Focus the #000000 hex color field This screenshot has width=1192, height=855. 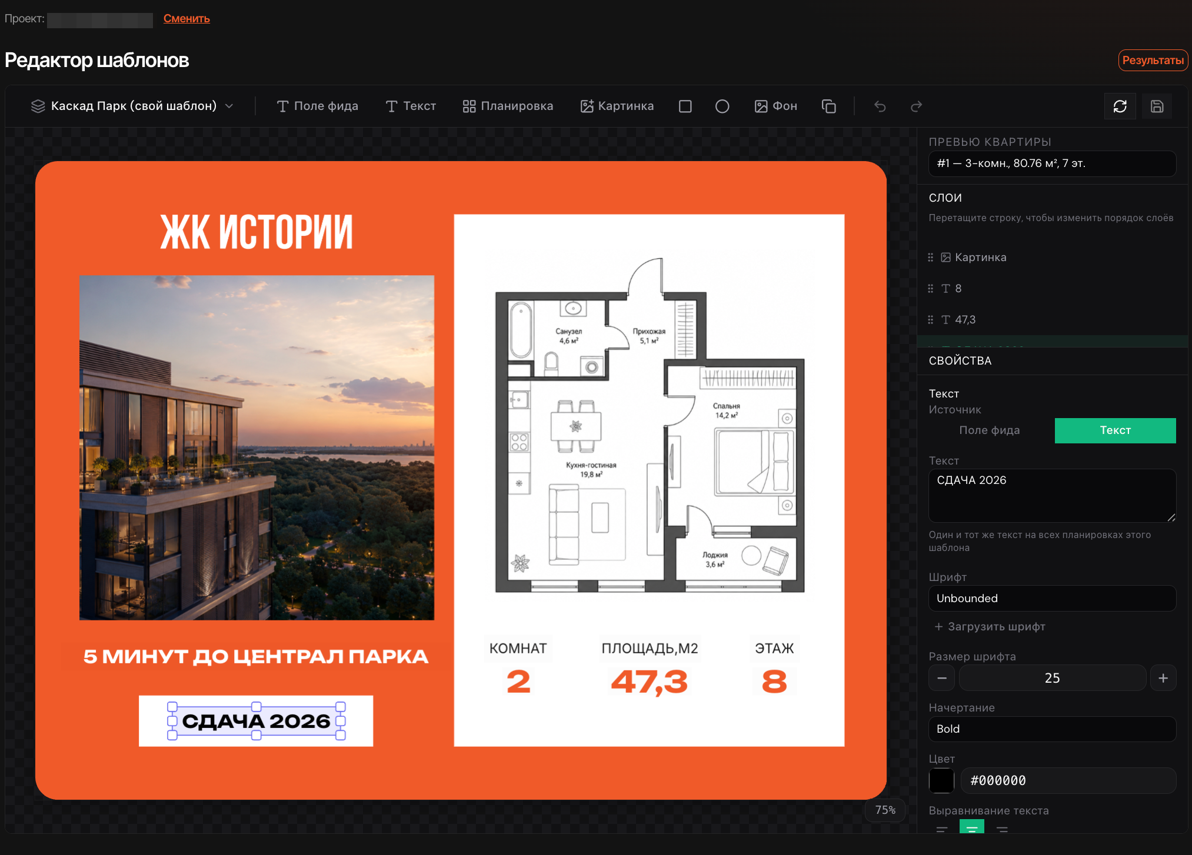click(x=1068, y=781)
